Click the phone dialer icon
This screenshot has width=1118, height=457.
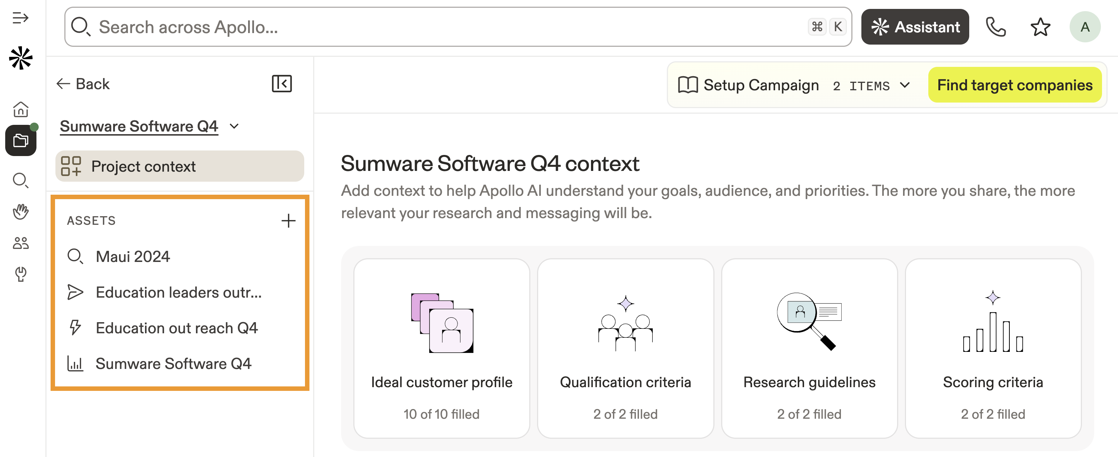pyautogui.click(x=995, y=27)
